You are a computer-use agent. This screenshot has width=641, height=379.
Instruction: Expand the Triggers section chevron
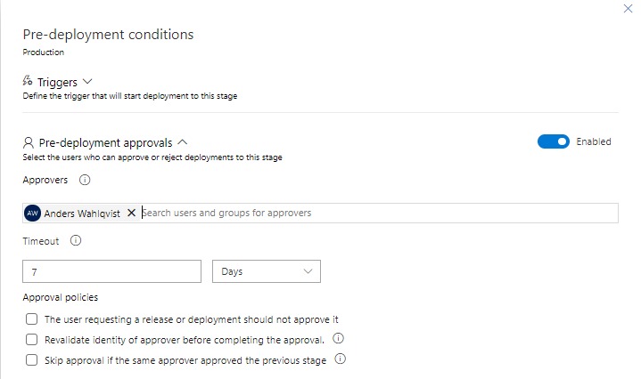pyautogui.click(x=86, y=82)
